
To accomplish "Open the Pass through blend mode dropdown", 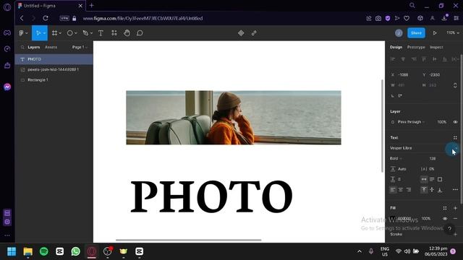I will [411, 122].
